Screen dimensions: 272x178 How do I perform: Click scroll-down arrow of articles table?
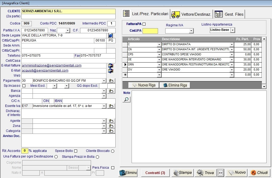264,86
